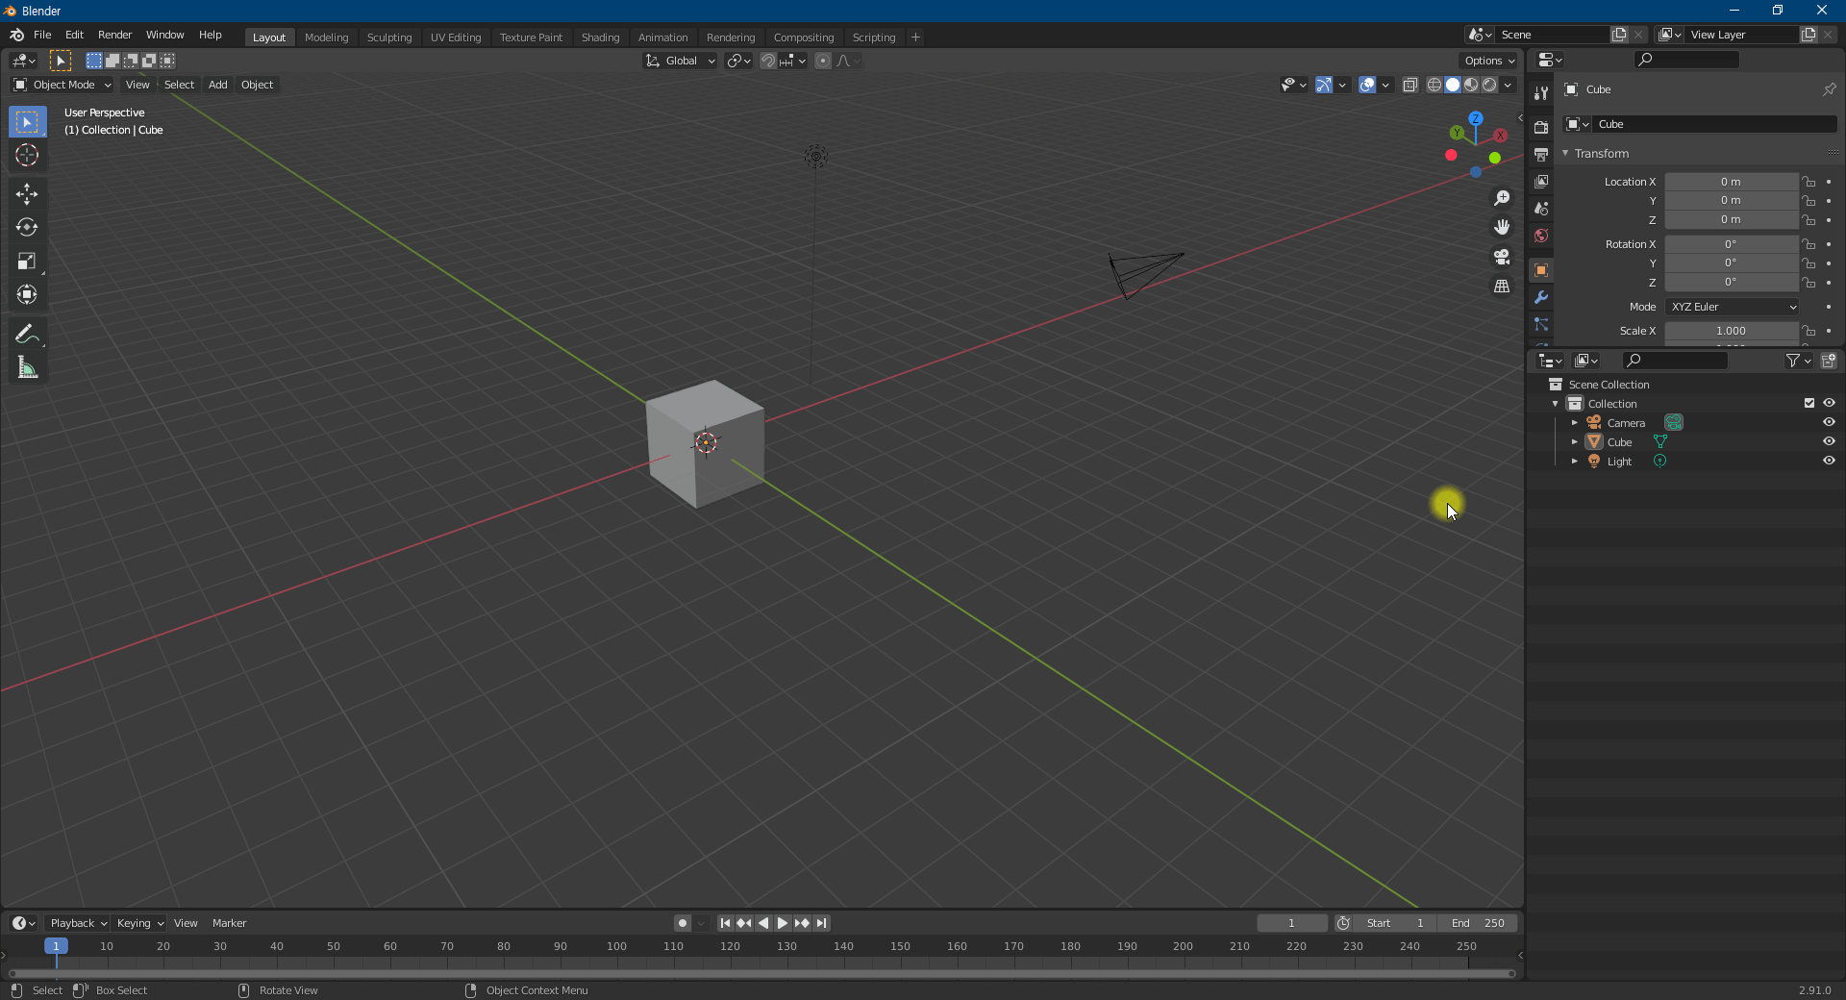Click the Scale X value field
The image size is (1846, 1000).
tap(1731, 331)
